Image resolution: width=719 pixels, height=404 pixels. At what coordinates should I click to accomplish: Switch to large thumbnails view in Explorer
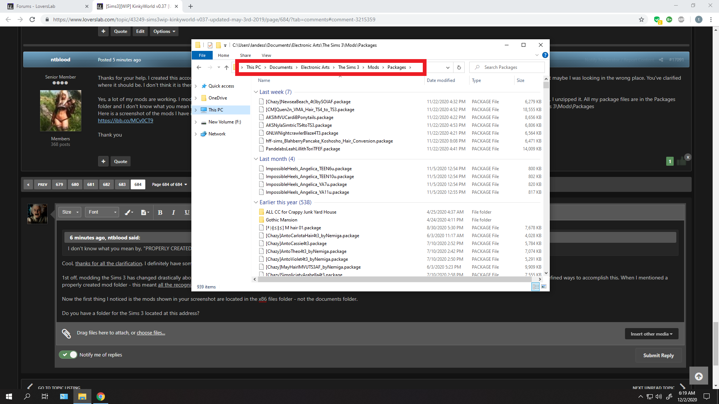tap(544, 287)
